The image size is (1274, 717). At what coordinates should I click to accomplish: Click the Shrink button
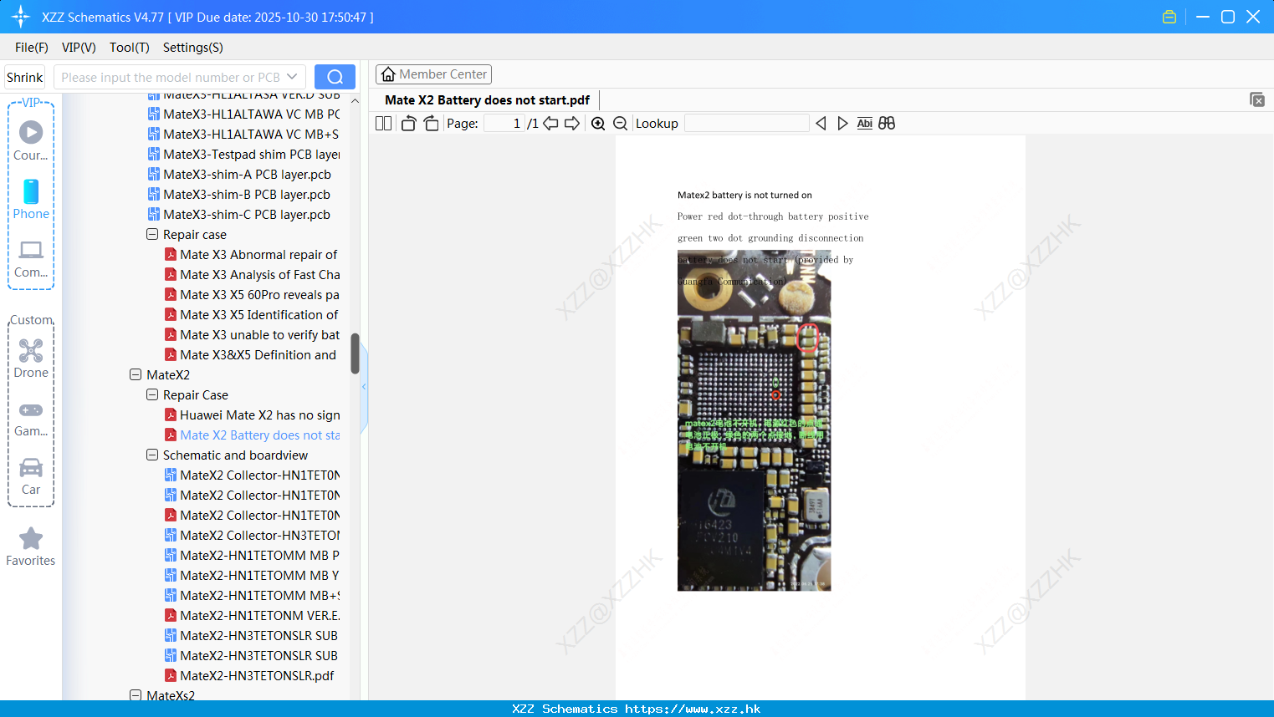(24, 77)
